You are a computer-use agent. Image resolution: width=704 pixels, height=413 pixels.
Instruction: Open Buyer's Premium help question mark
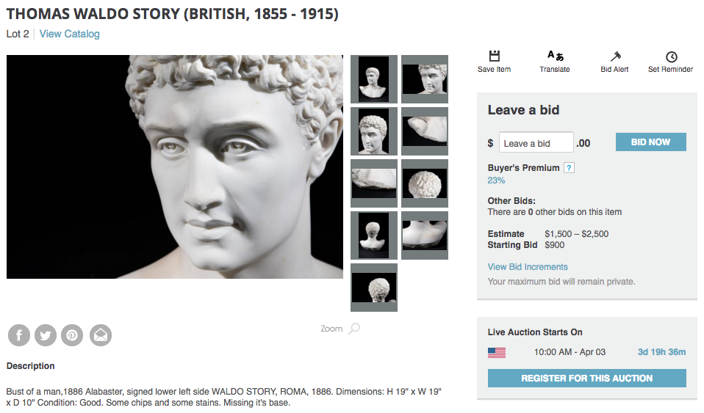569,168
